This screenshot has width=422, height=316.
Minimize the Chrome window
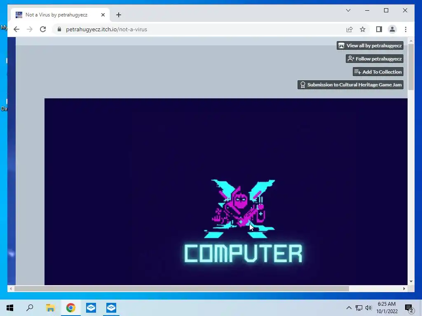coord(367,10)
